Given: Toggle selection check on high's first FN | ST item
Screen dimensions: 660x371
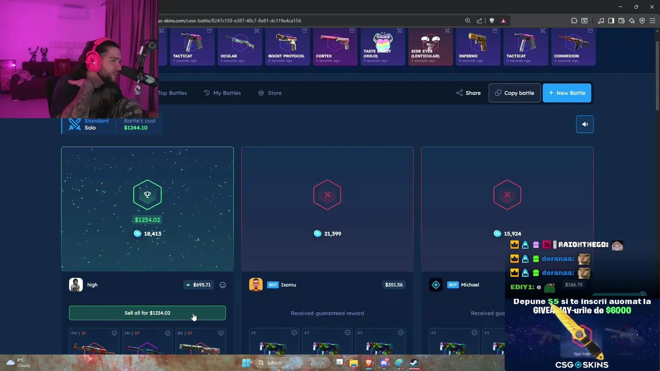Looking at the screenshot, I should pyautogui.click(x=114, y=333).
